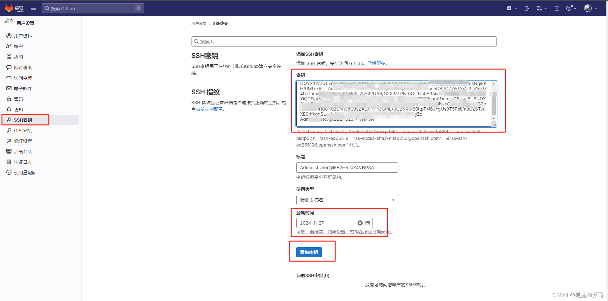This screenshot has height=301, width=608.
Task: Click the 添加密钥 button
Action: click(309, 252)
